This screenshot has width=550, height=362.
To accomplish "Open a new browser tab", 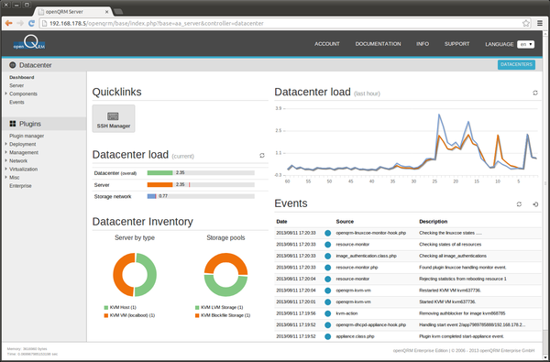I will click(118, 12).
